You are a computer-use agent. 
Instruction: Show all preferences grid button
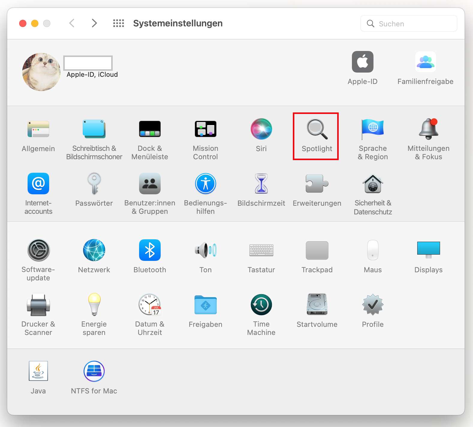pyautogui.click(x=118, y=23)
